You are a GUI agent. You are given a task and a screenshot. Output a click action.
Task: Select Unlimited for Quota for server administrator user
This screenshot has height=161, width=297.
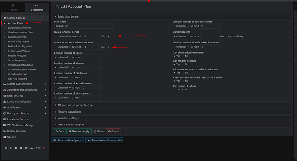pyautogui.click(x=56, y=47)
